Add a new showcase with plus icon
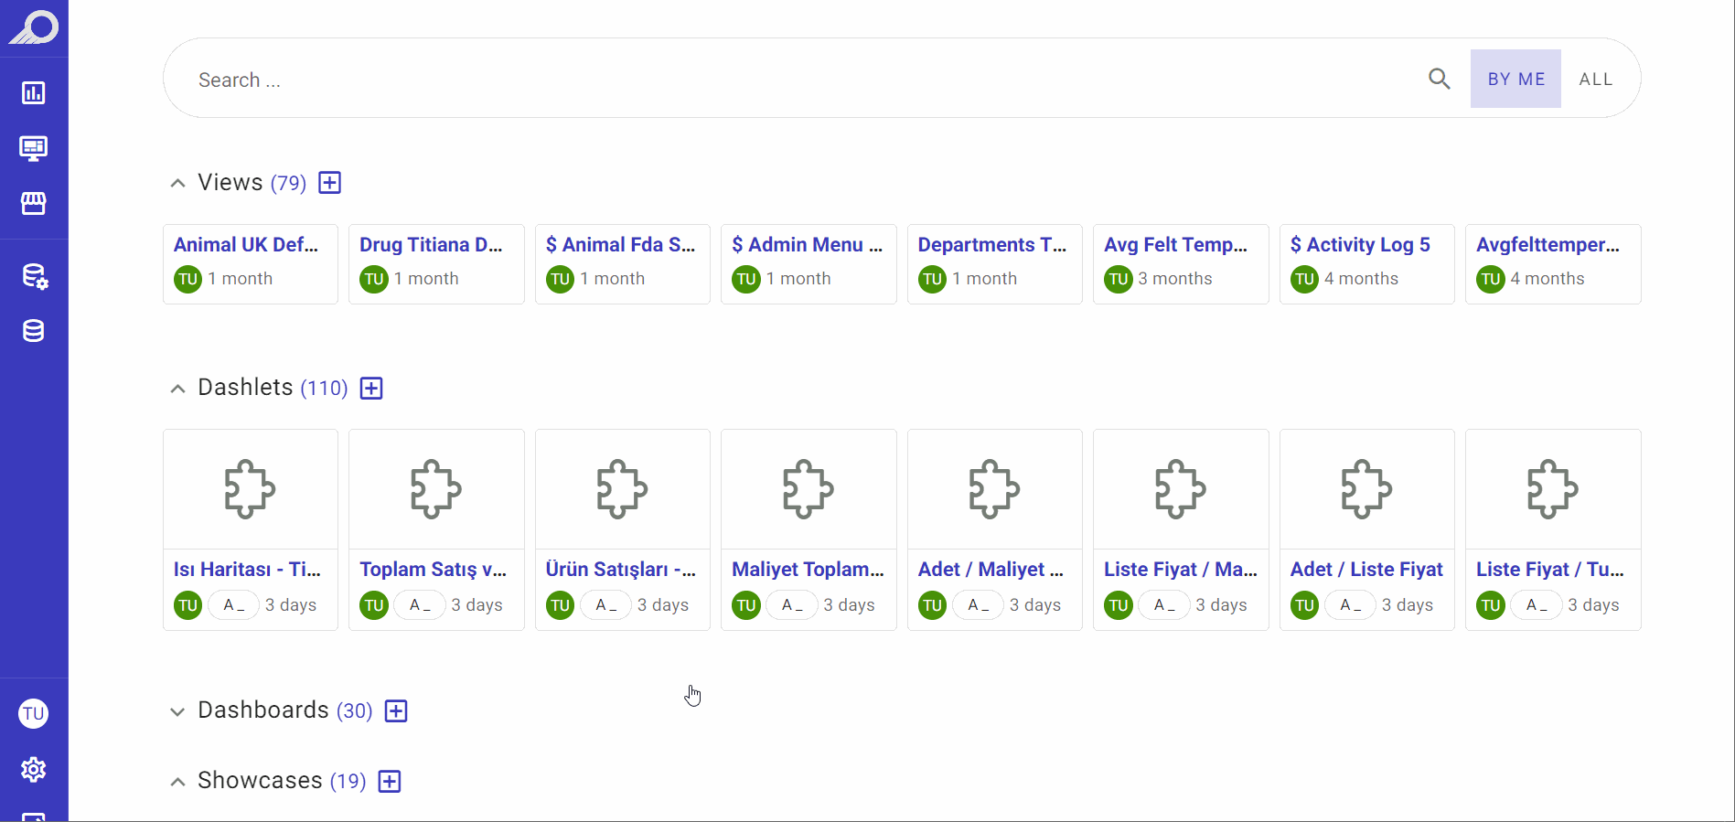The image size is (1735, 822). pos(390,781)
